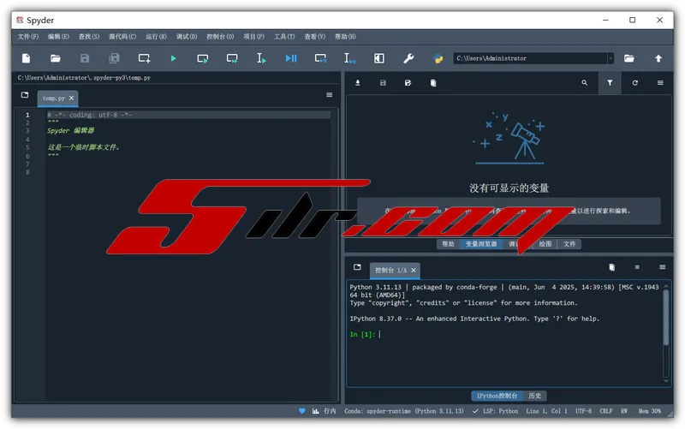Open the 工具(T) menu
Viewport: 685px width, 429px height.
tap(284, 37)
